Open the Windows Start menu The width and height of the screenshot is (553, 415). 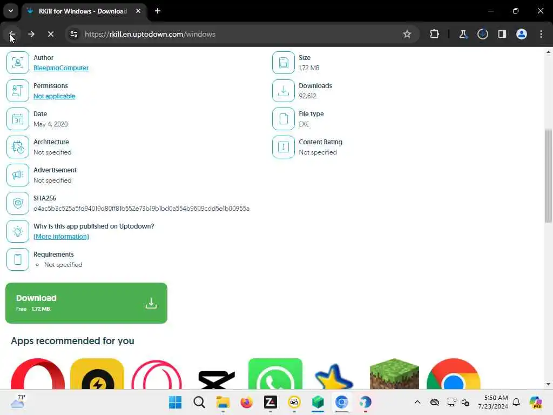(175, 402)
